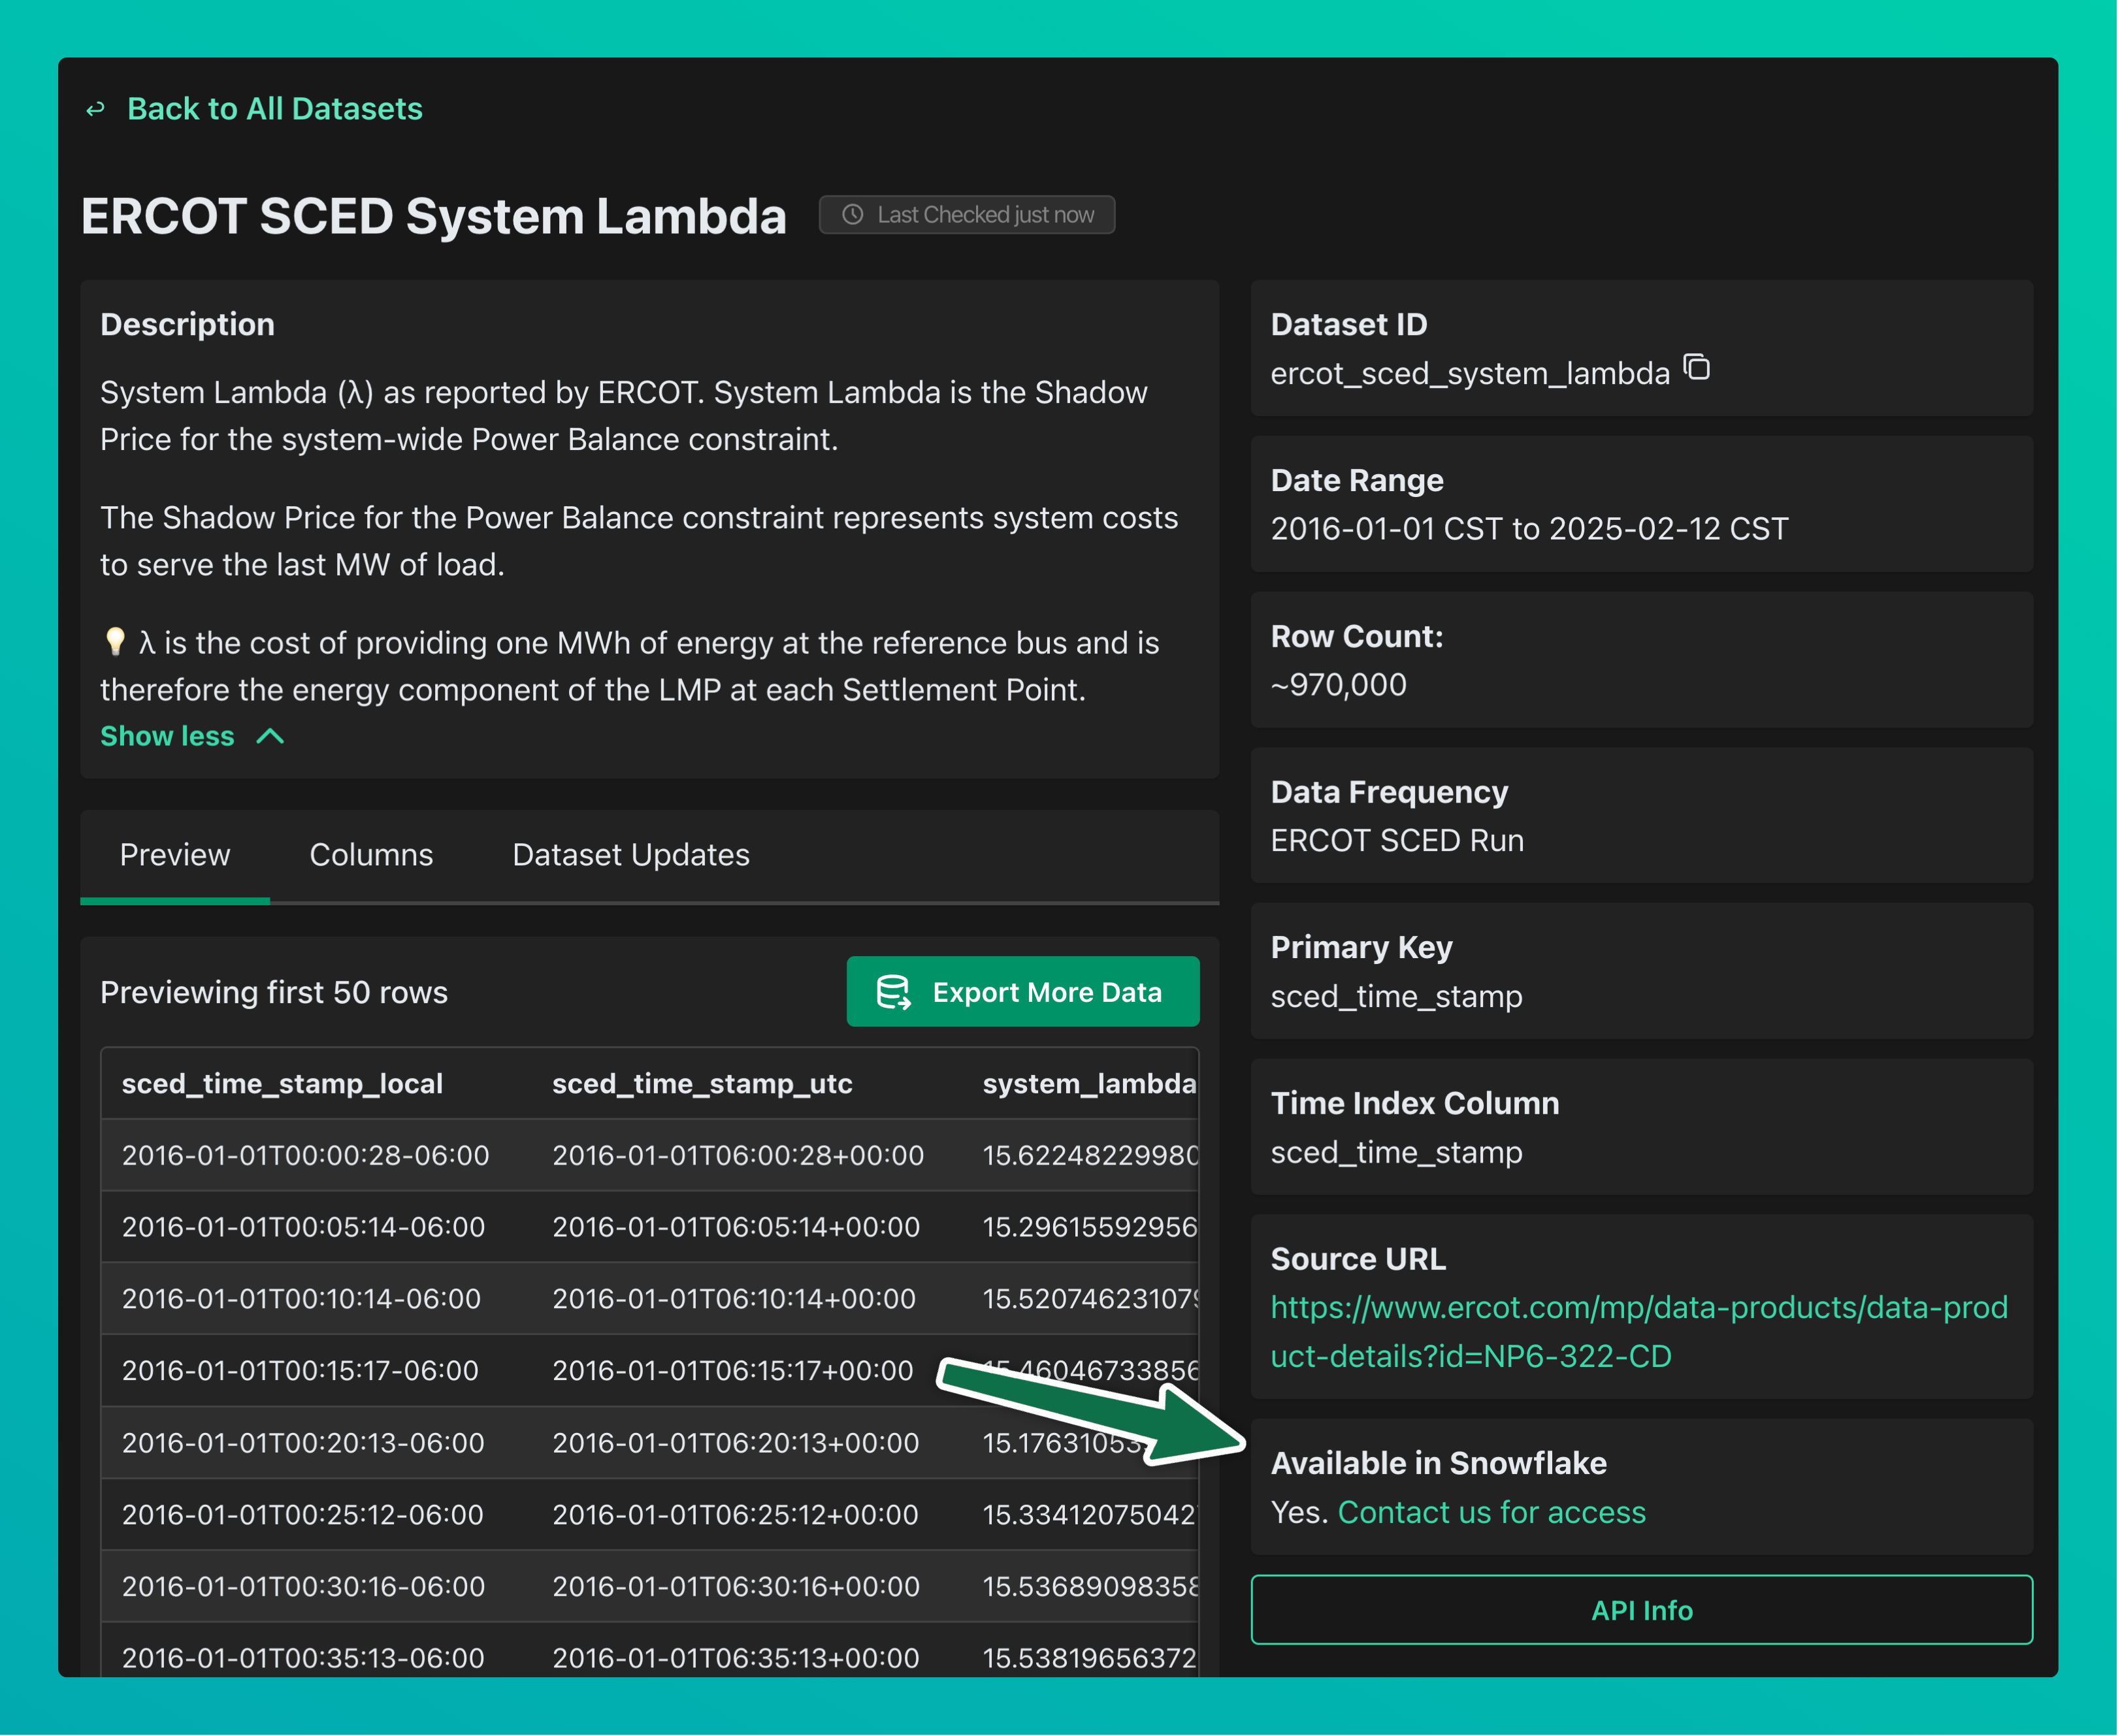The width and height of the screenshot is (2118, 1736).
Task: Click the system_lambda column header
Action: click(1088, 1084)
